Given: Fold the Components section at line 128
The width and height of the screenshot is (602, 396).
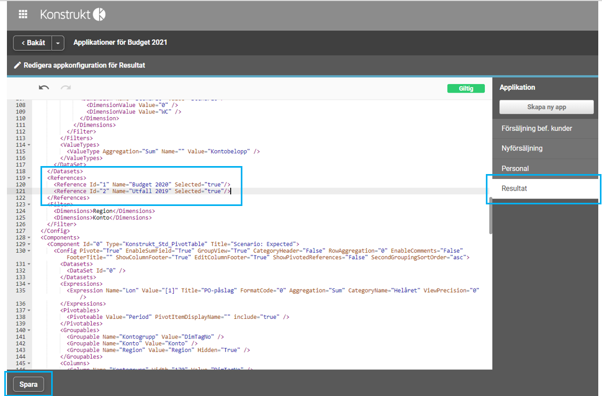Looking at the screenshot, I should pos(29,237).
